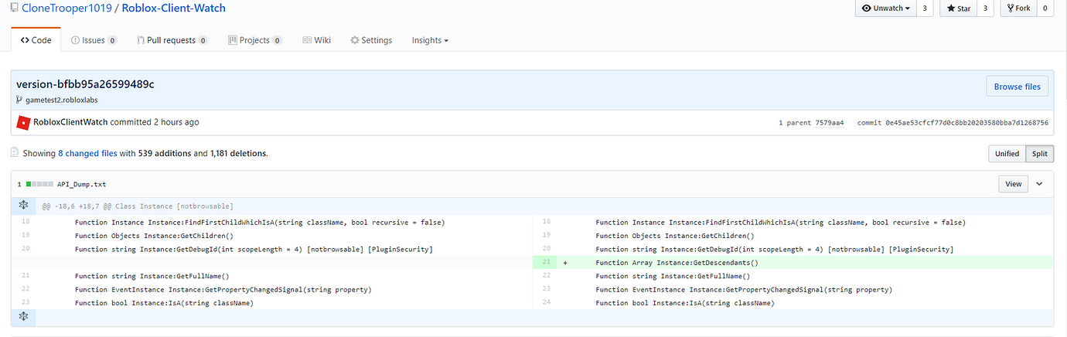1067x337 pixels.
Task: Click the added line GetDescendants()
Action: (x=677, y=263)
